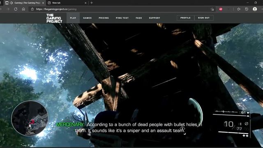
Task: Click The Gaming Project logo
Action: (x=54, y=18)
